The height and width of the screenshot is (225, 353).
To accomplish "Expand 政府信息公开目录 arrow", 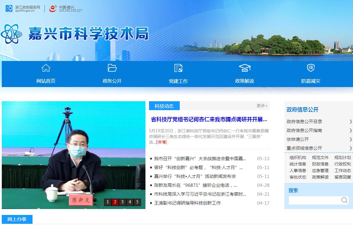I will 351,122.
